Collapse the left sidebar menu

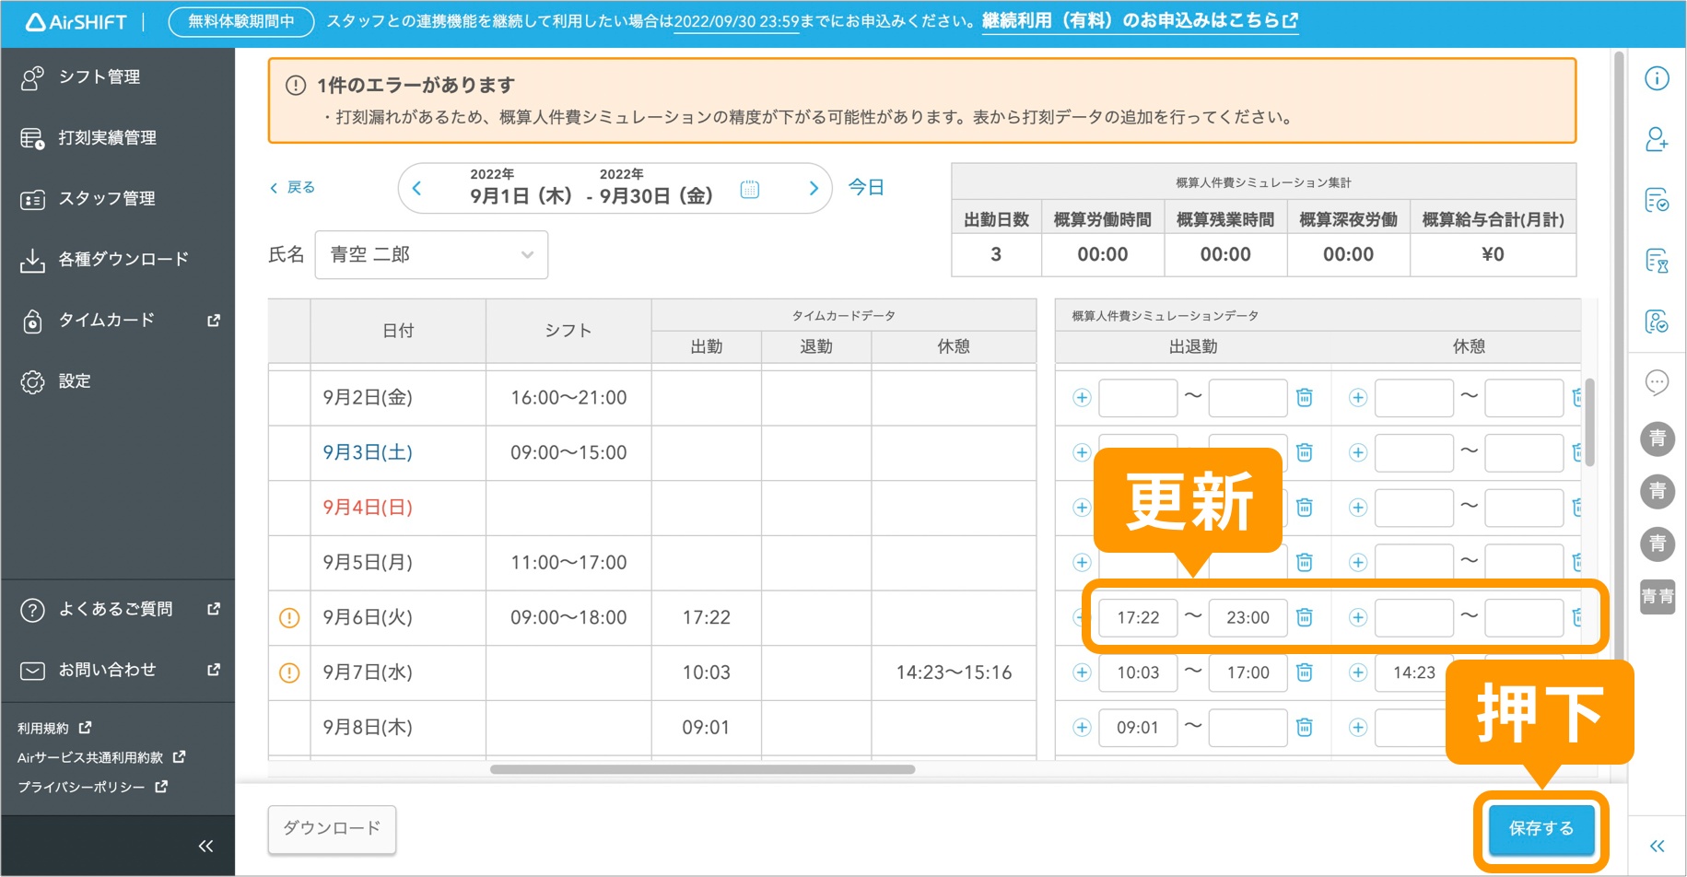pos(205,846)
